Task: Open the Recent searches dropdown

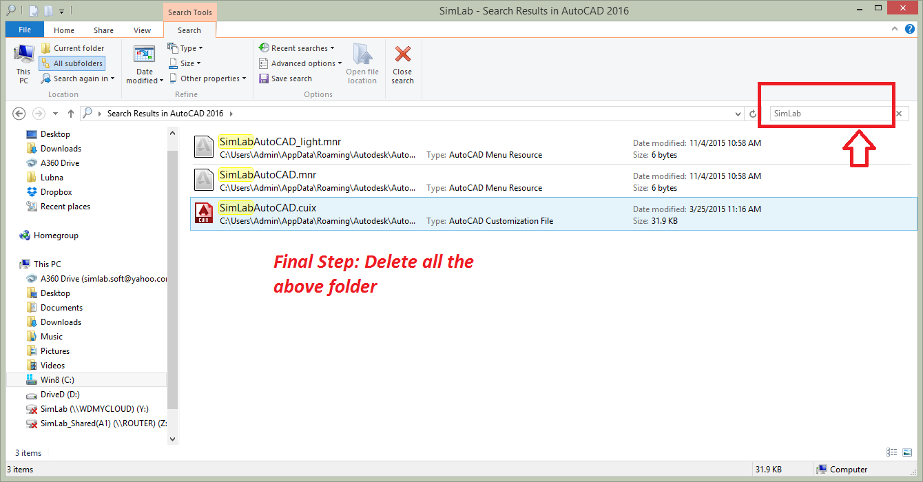Action: click(x=296, y=48)
